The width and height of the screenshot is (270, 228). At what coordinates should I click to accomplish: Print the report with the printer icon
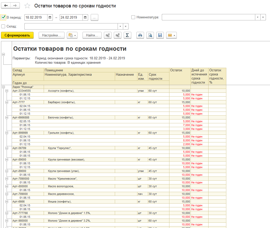pyautogui.click(x=140, y=35)
